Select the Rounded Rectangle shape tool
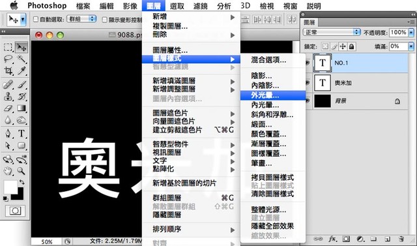Image resolution: width=417 pixels, height=246 pixels. pyautogui.click(x=22, y=146)
